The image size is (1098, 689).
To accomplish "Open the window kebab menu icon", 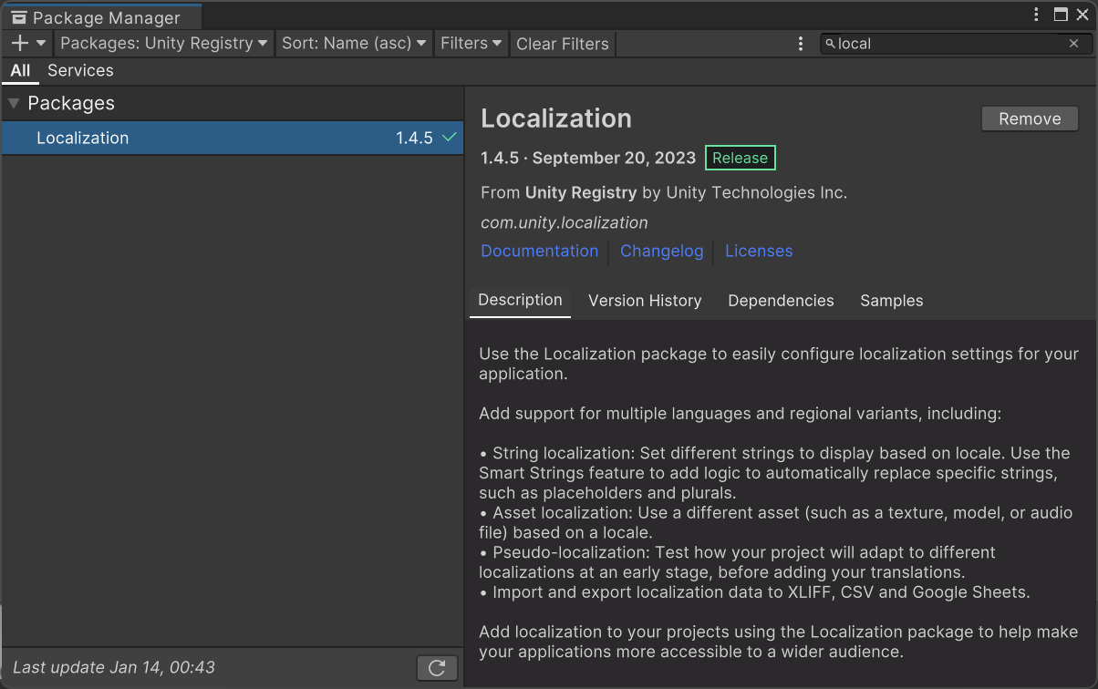I will pyautogui.click(x=1037, y=15).
